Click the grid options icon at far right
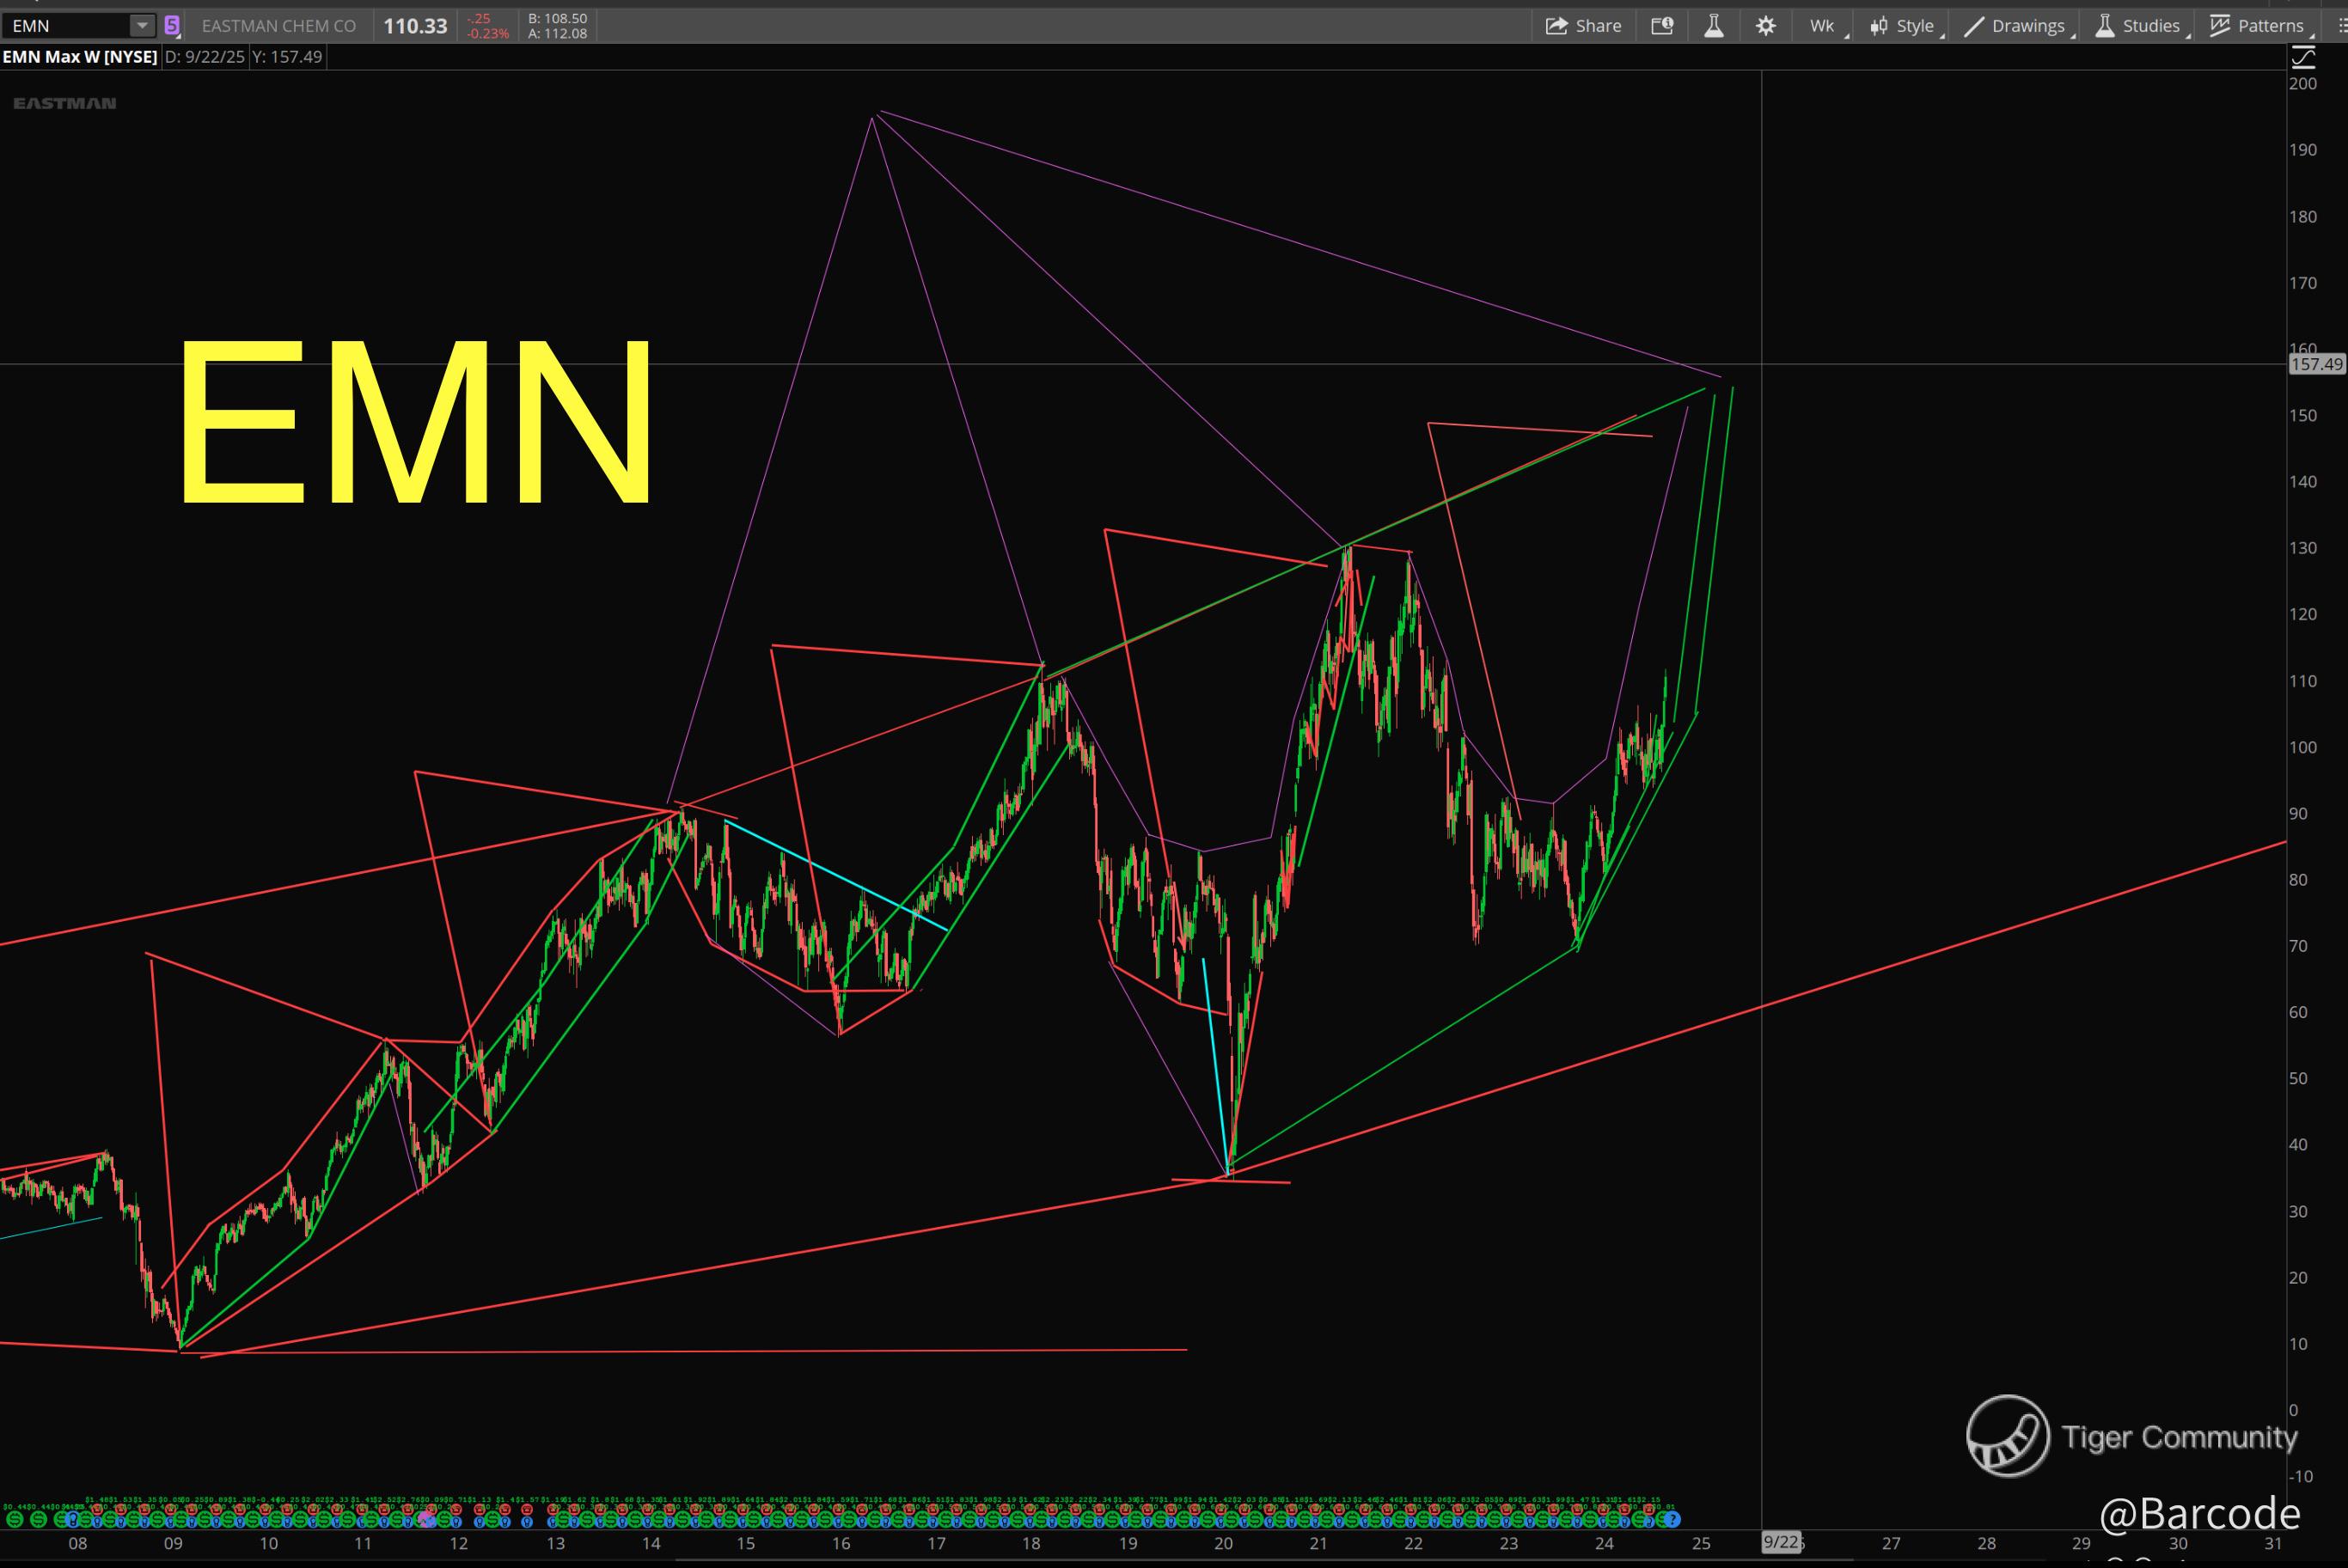 tap(2340, 26)
